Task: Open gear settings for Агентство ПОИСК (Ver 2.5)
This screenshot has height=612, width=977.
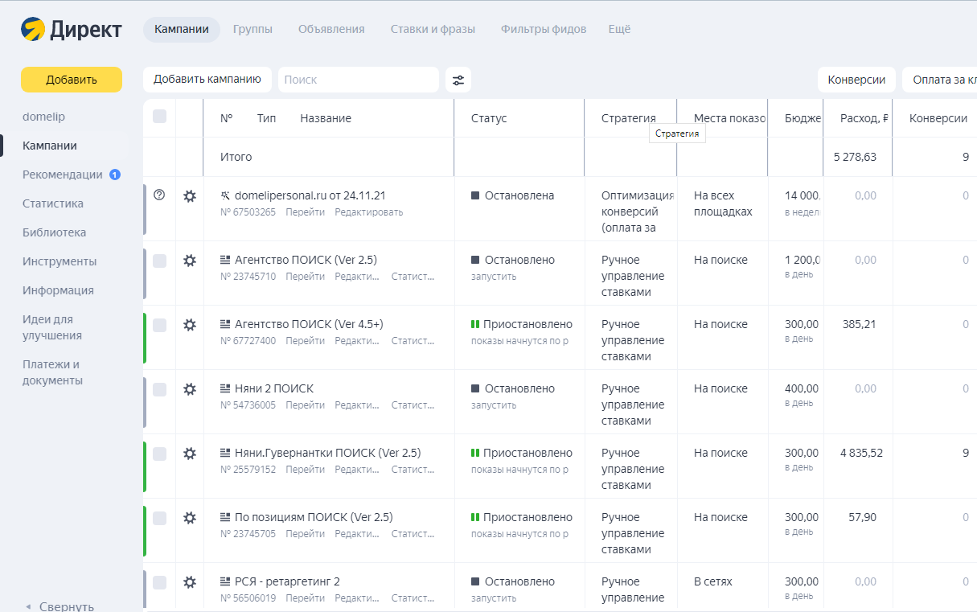Action: (x=190, y=261)
